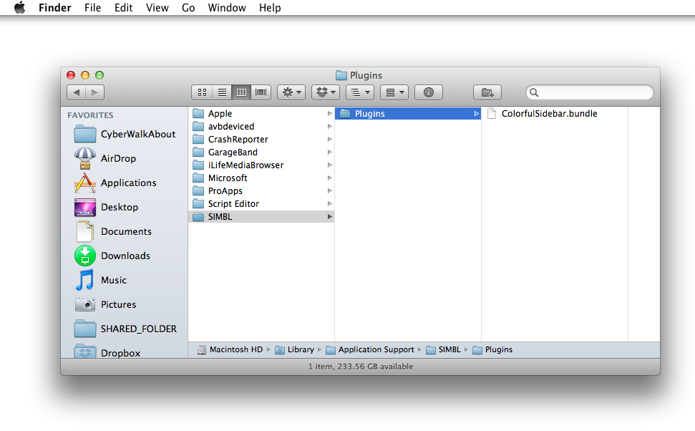Open CyberWalkAbout in the sidebar
The width and height of the screenshot is (695, 431).
click(125, 134)
